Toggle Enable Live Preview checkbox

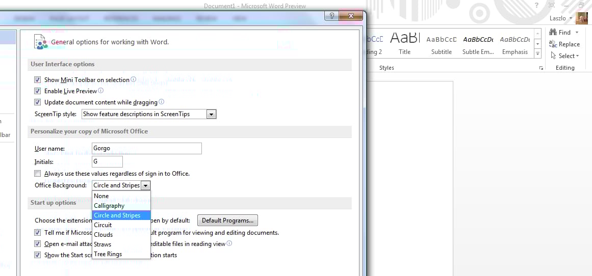click(x=37, y=91)
